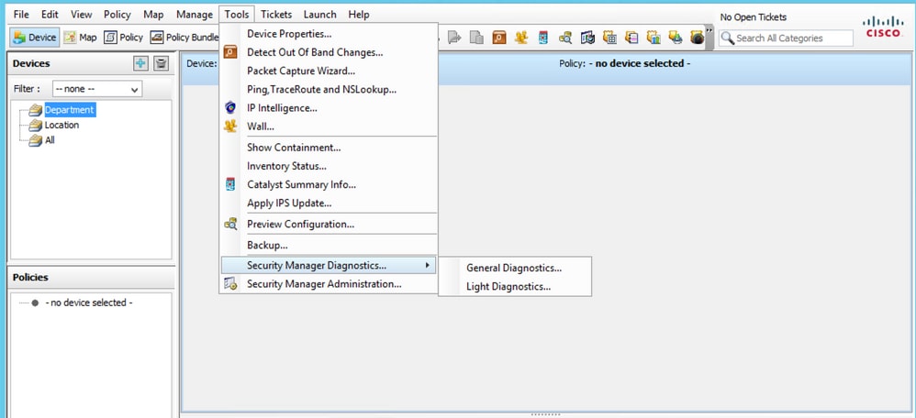Select General Diagnostics submenu item
Viewport: 916px width, 418px height.
(515, 268)
